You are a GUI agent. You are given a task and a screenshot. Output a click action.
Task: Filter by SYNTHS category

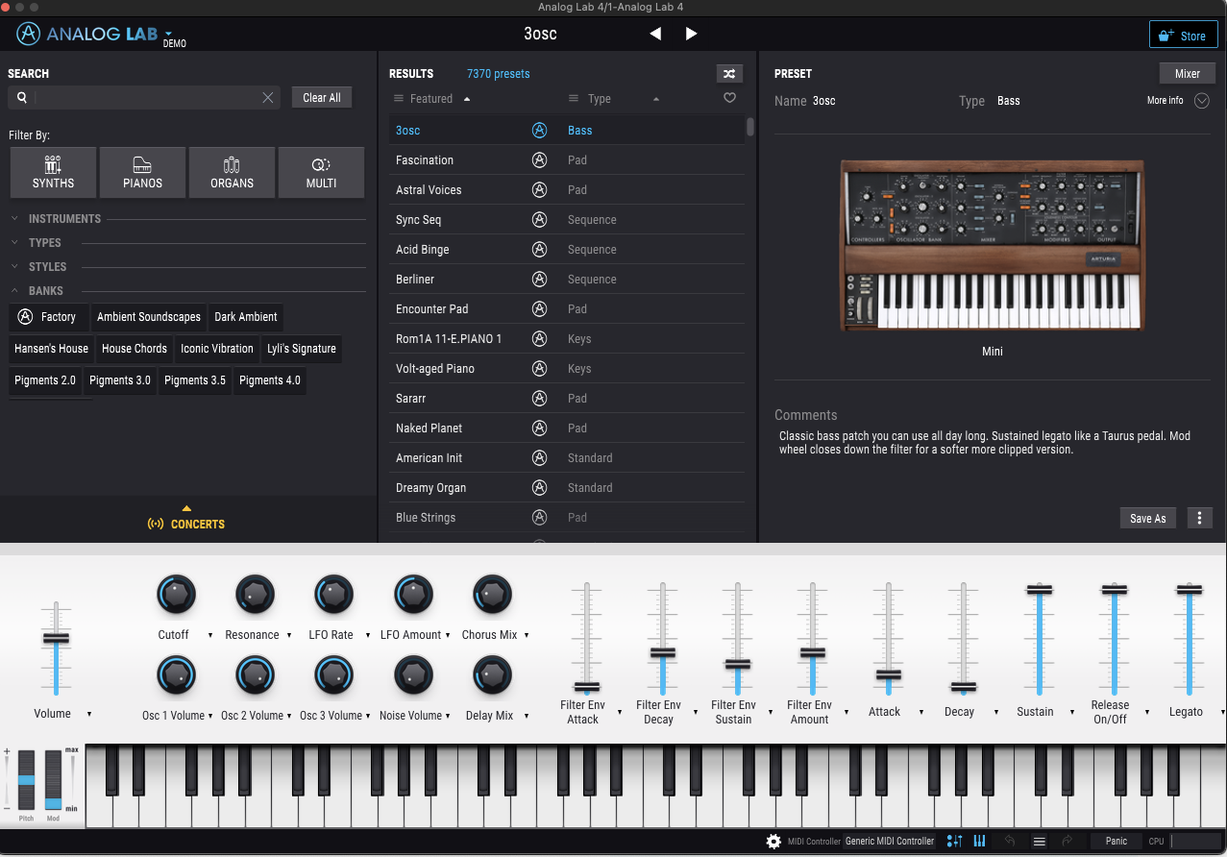click(53, 172)
